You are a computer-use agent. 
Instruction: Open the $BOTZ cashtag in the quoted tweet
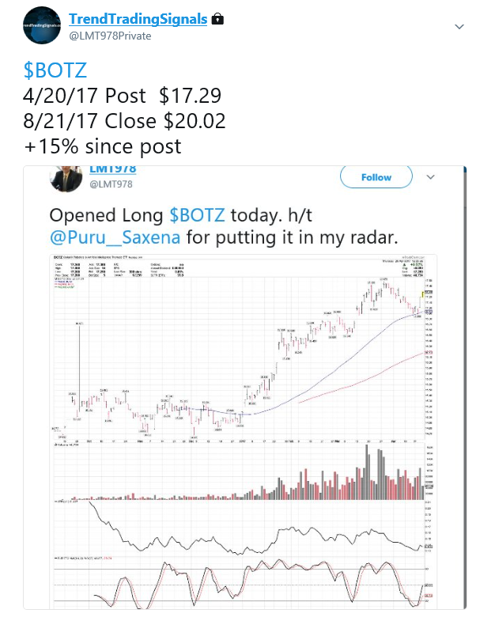(x=197, y=215)
